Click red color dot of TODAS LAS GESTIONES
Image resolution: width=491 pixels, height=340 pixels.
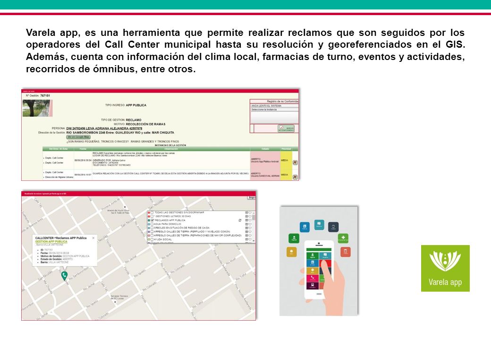pos(149,212)
